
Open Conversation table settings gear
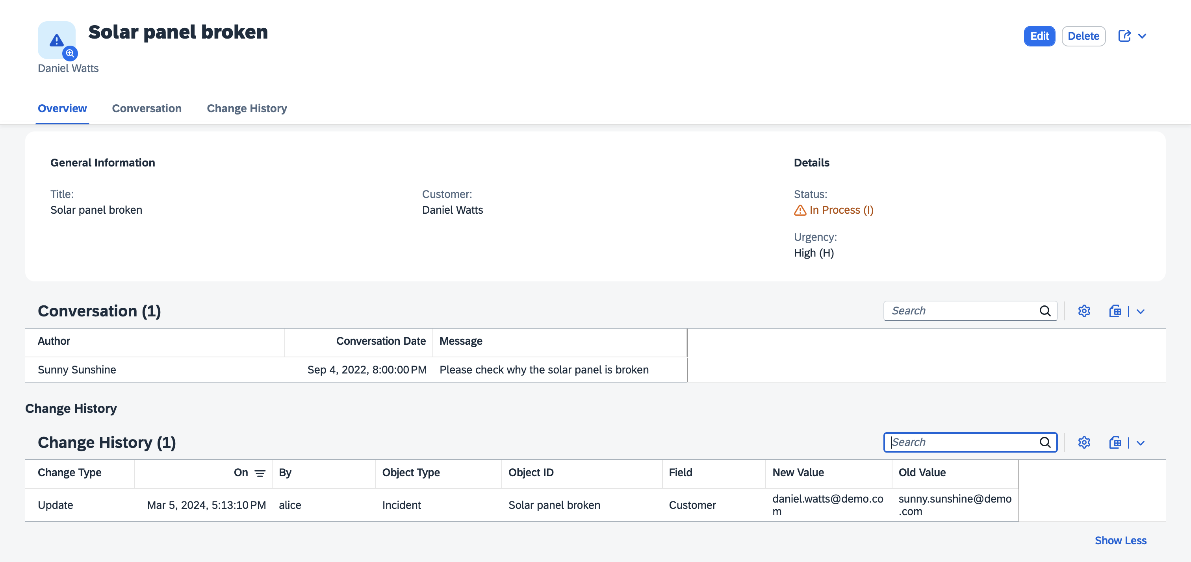(1084, 311)
